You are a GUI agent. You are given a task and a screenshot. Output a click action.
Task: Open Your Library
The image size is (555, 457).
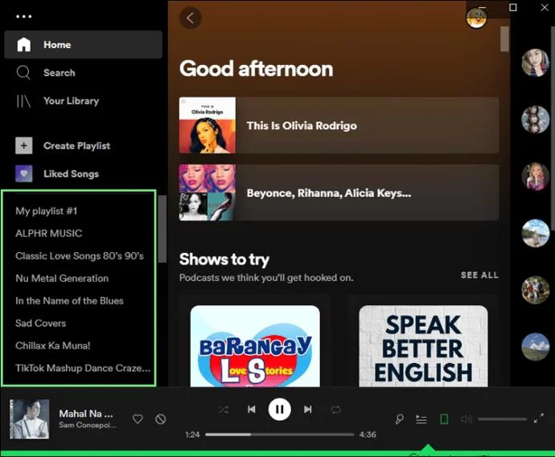coord(71,101)
